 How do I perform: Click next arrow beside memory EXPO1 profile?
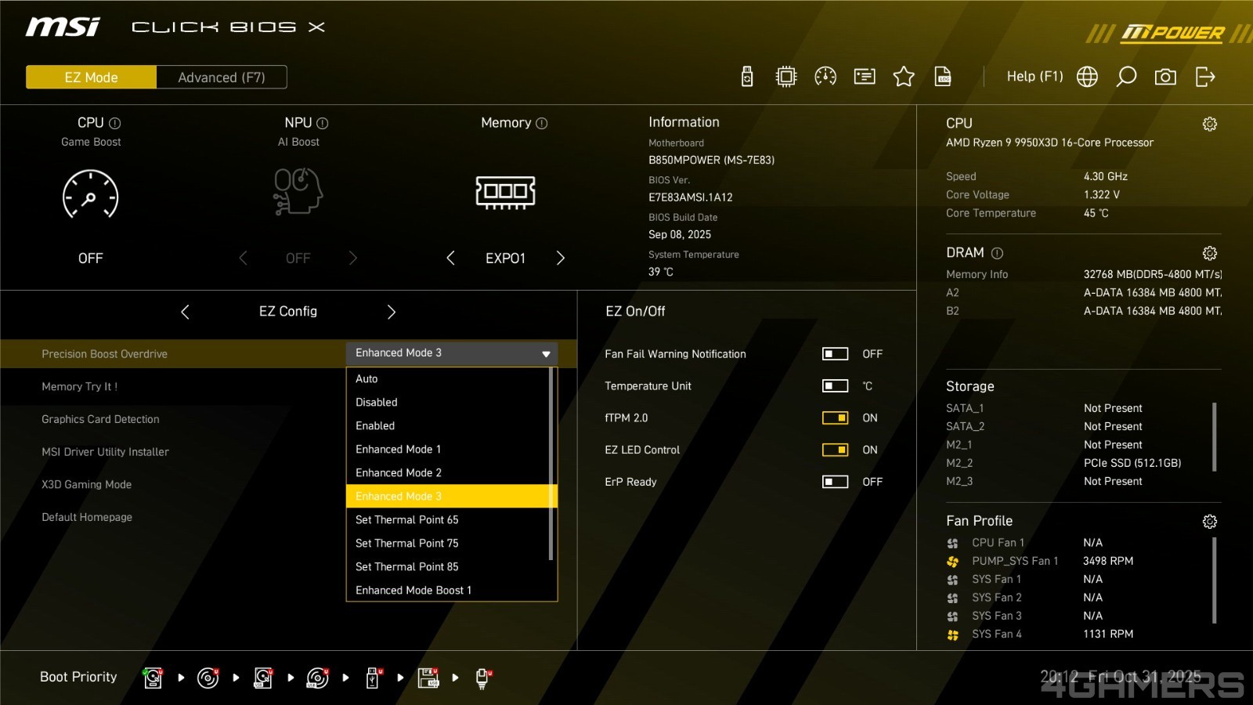click(560, 258)
